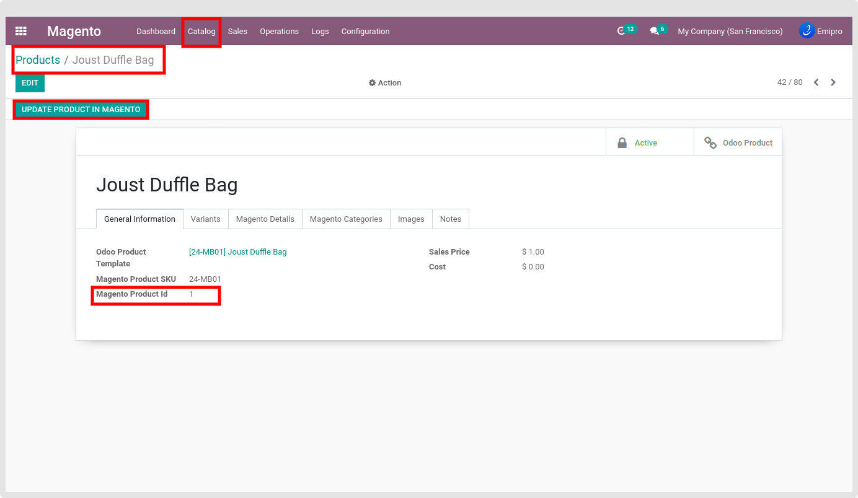Open the Odoo Product stat button
Screen dimensions: 858x498
tap(738, 142)
